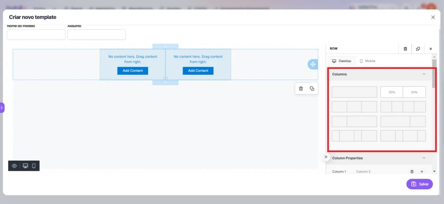Click the Assunto input field
This screenshot has width=444, height=204.
pos(96,35)
